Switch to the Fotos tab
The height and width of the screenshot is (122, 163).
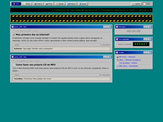pos(49,4)
